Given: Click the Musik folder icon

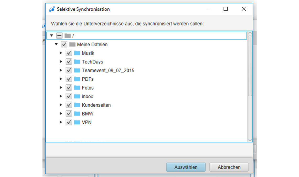Looking at the screenshot, I should click(x=77, y=53).
